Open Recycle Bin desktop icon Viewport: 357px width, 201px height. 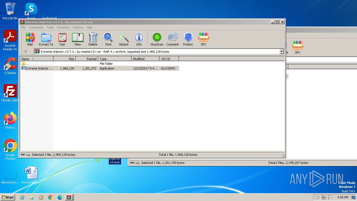click(x=10, y=11)
